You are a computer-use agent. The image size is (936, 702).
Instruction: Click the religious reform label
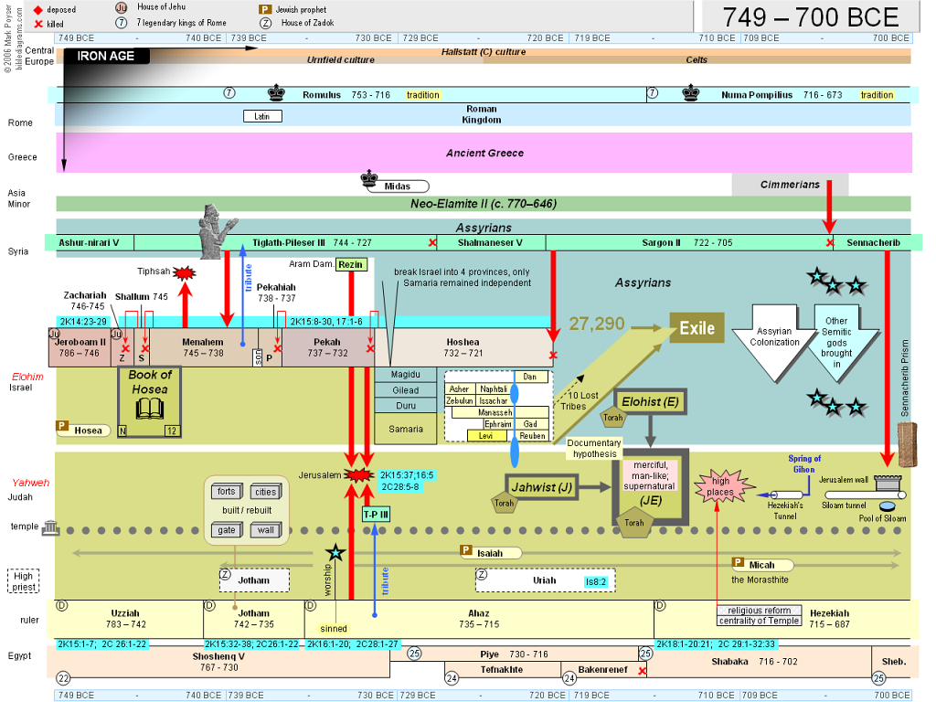759,610
